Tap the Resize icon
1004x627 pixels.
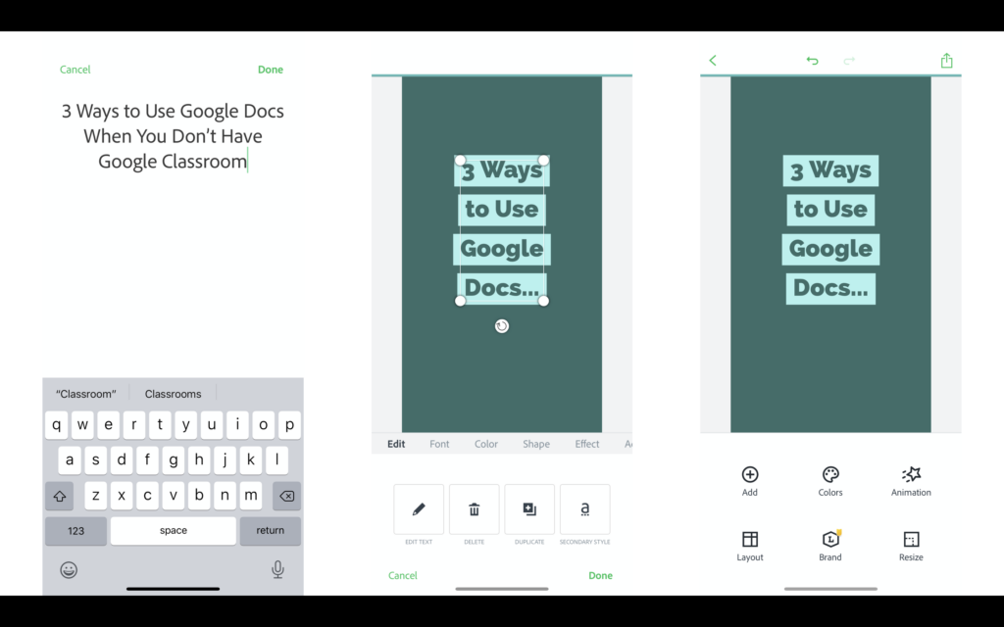(x=911, y=540)
